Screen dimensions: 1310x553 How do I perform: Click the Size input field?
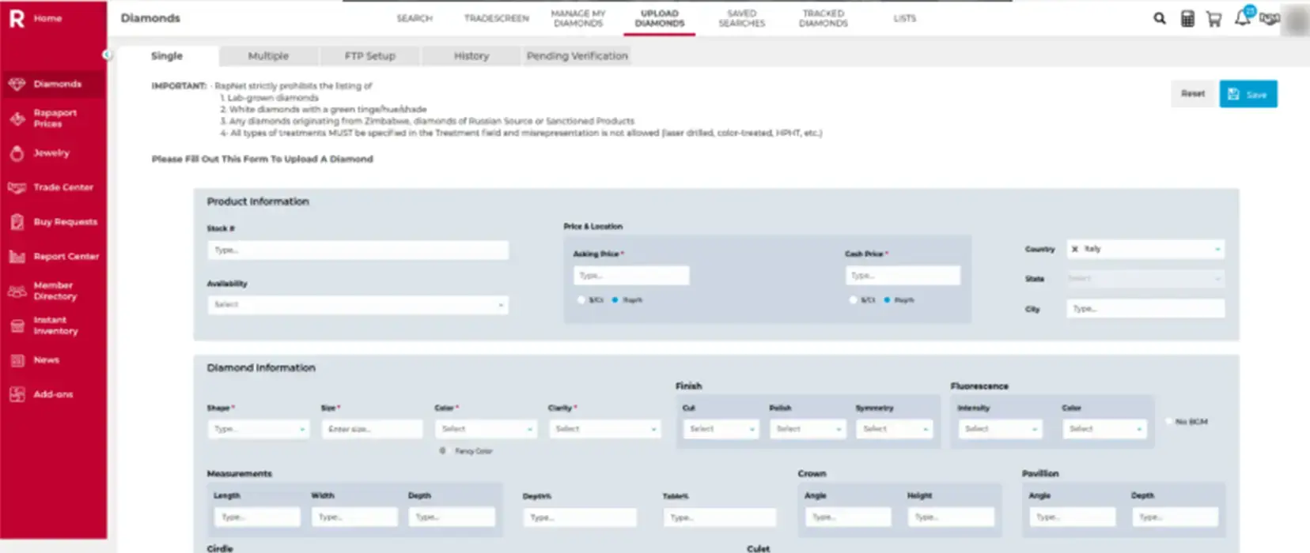click(x=372, y=429)
